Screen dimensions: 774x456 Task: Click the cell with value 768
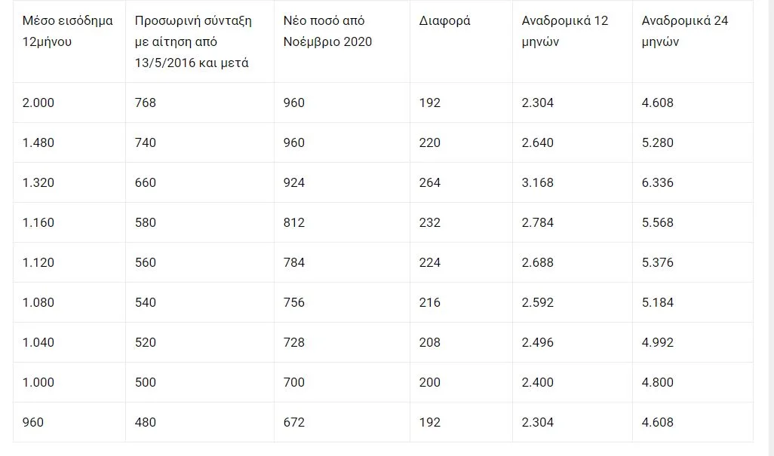point(146,103)
